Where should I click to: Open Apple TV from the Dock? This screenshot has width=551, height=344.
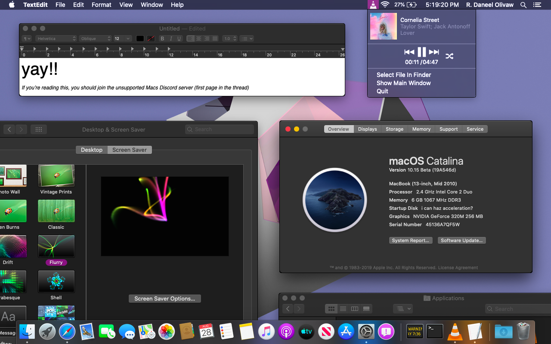[306, 331]
